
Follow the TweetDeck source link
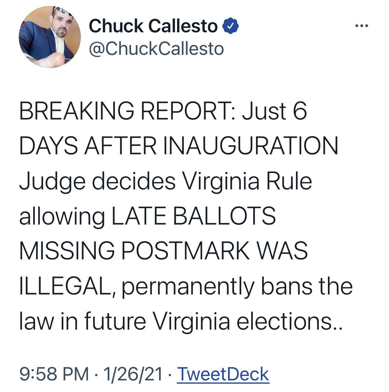(223, 374)
